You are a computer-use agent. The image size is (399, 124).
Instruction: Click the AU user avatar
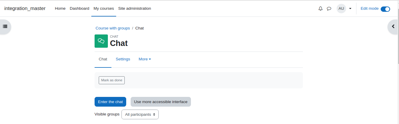point(341,9)
